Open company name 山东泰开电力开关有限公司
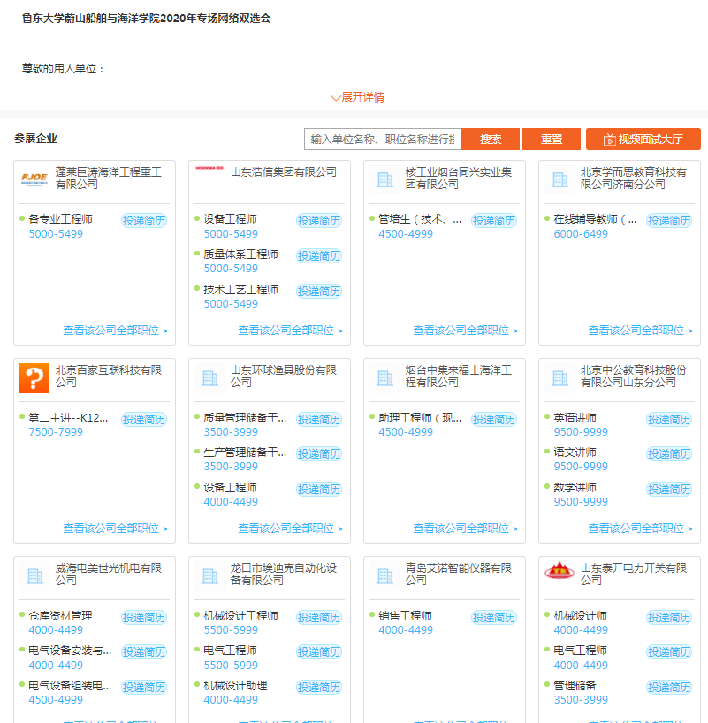This screenshot has width=708, height=723. [634, 574]
